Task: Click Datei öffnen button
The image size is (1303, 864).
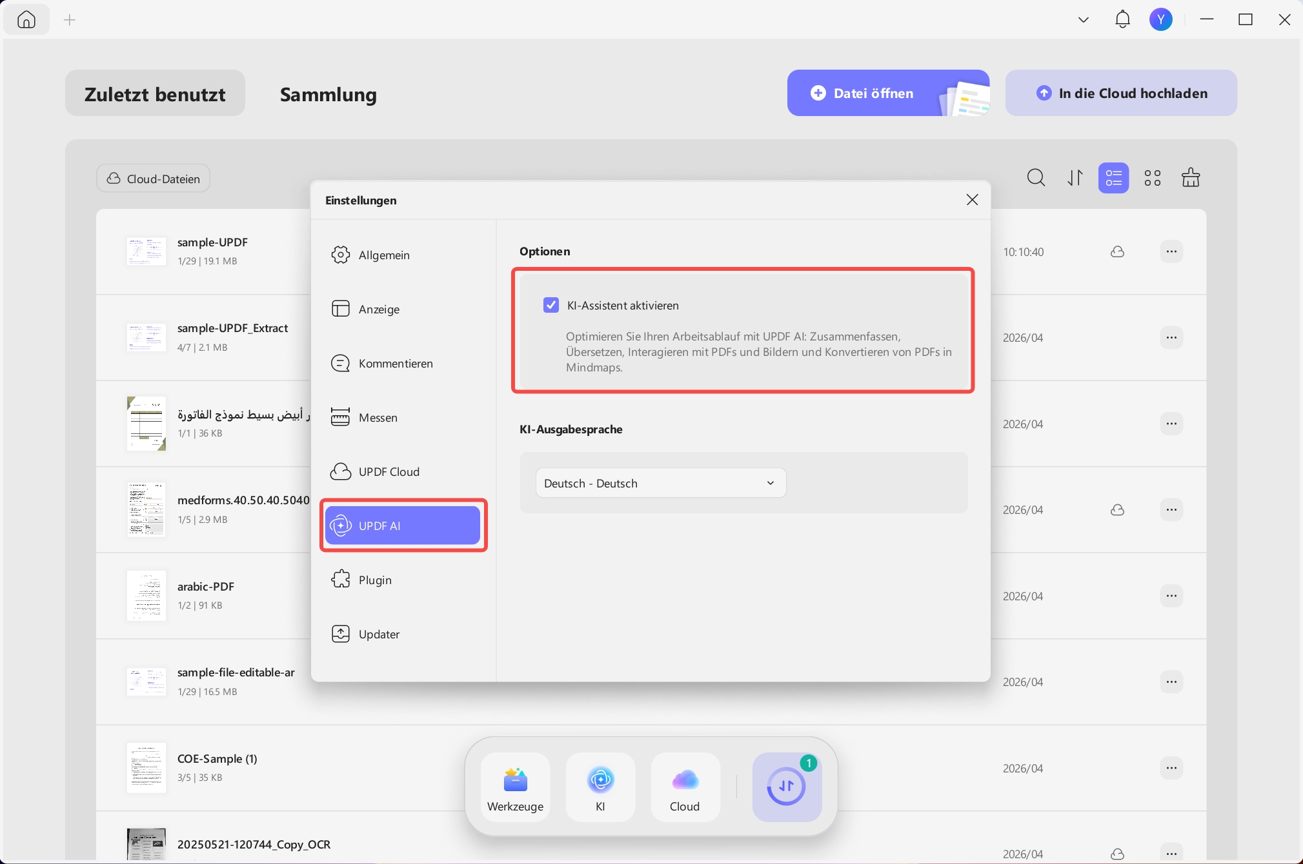Action: click(888, 93)
